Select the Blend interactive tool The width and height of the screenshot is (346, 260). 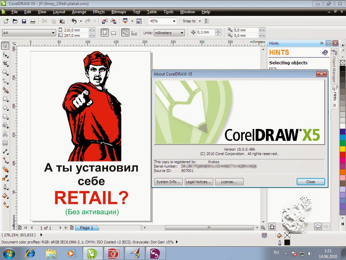point(5,169)
